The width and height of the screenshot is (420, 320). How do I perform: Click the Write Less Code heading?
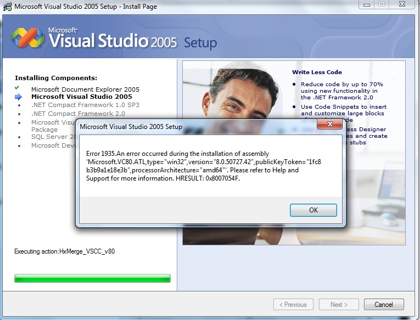click(317, 72)
